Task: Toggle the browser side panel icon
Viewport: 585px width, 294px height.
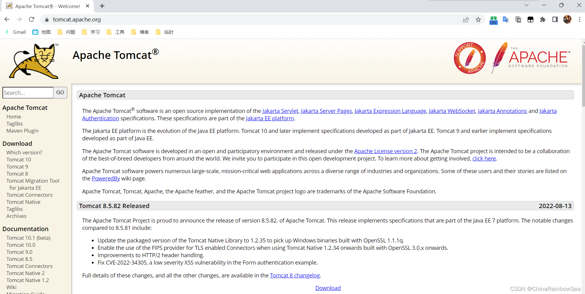Action: tap(555, 20)
